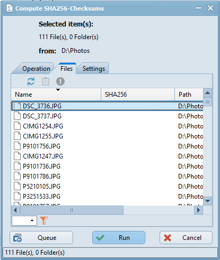The height and width of the screenshot is (260, 220).
Task: Open the Settings tab
Action: (94, 69)
